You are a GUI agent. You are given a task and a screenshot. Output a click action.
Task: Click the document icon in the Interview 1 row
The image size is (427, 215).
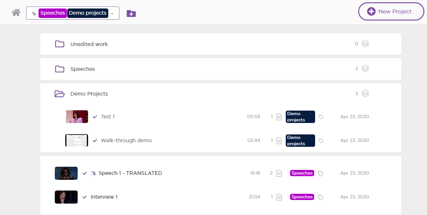click(x=279, y=197)
